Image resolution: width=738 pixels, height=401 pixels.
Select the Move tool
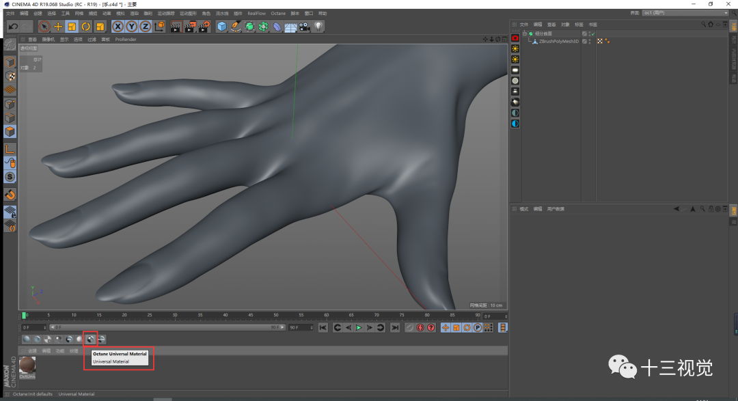(x=58, y=27)
